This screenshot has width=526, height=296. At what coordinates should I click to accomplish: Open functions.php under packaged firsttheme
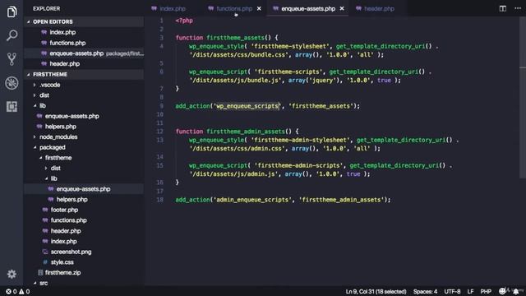[x=69, y=220]
